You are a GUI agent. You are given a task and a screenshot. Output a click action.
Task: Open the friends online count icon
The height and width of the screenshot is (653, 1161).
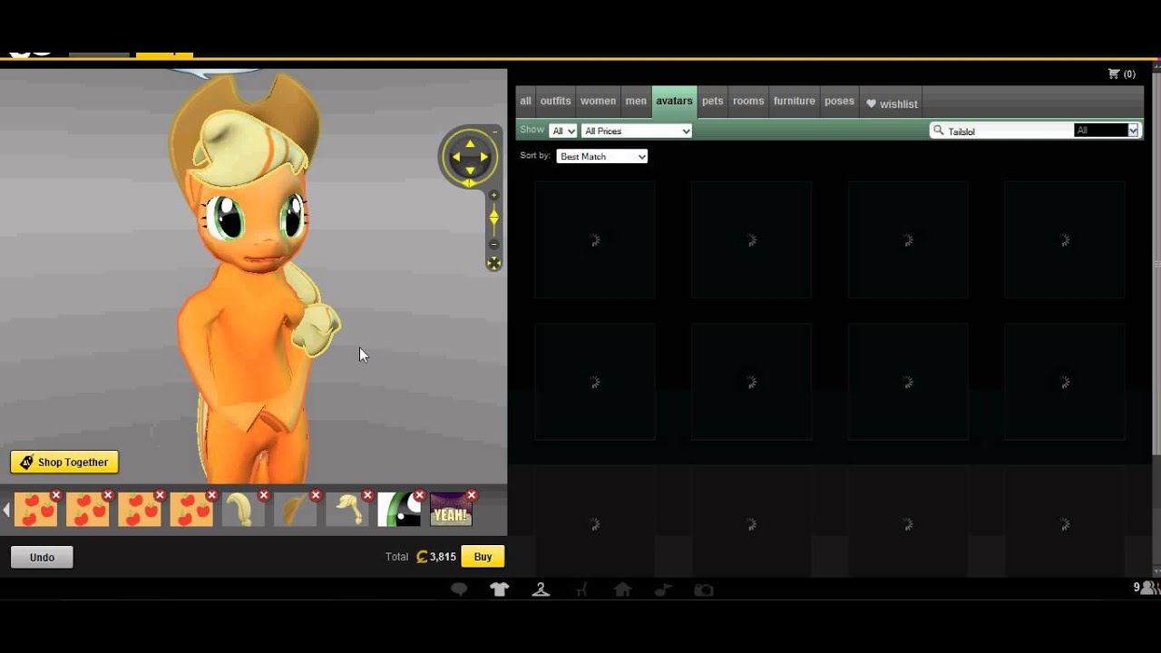(x=1146, y=588)
